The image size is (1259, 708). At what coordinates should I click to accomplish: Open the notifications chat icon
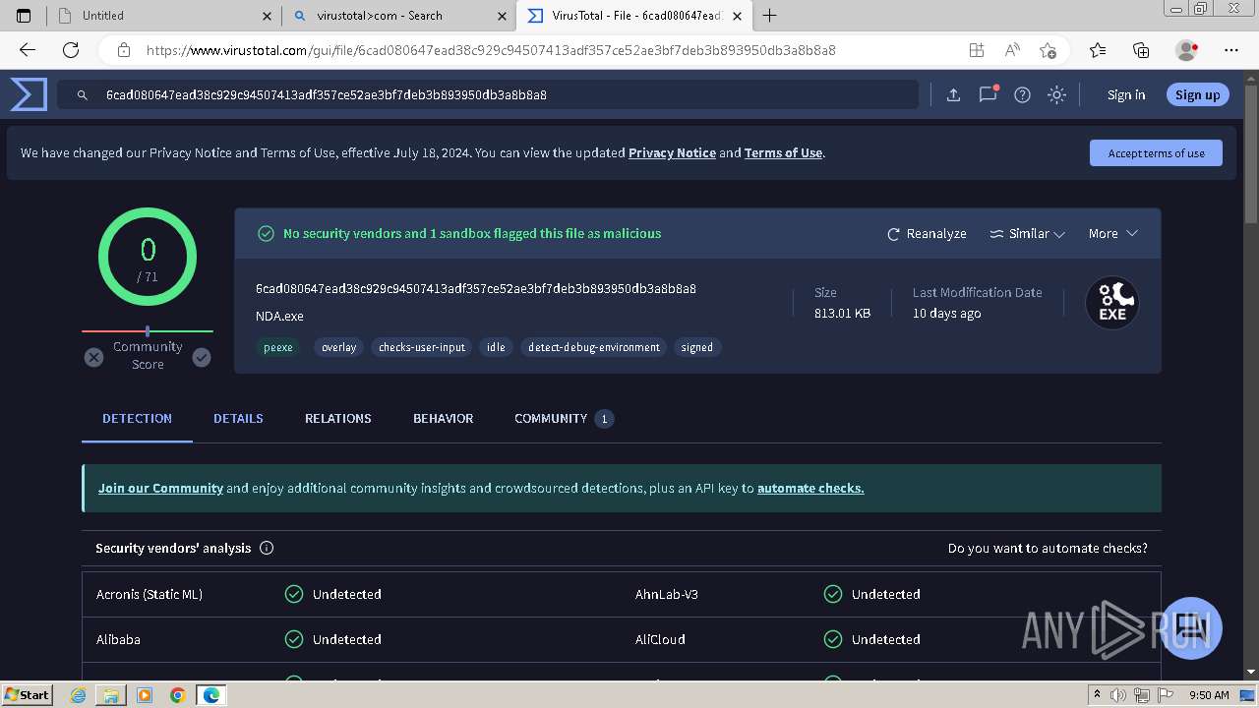(x=988, y=94)
